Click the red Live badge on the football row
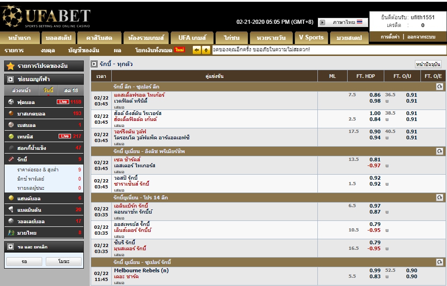Image resolution: width=447 pixels, height=286 pixels. pyautogui.click(x=63, y=102)
